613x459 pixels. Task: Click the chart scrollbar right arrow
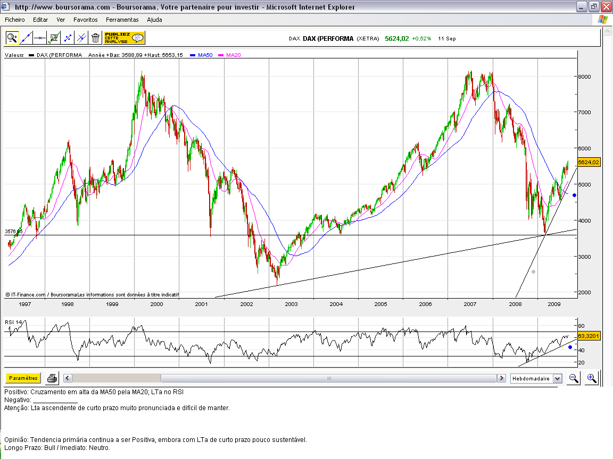pyautogui.click(x=501, y=378)
